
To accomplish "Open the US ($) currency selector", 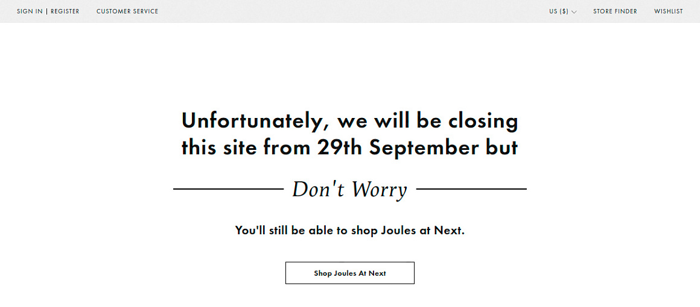I will click(x=559, y=11).
